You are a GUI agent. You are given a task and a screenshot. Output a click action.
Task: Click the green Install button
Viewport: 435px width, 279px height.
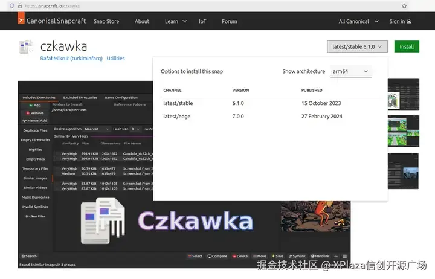(x=407, y=46)
